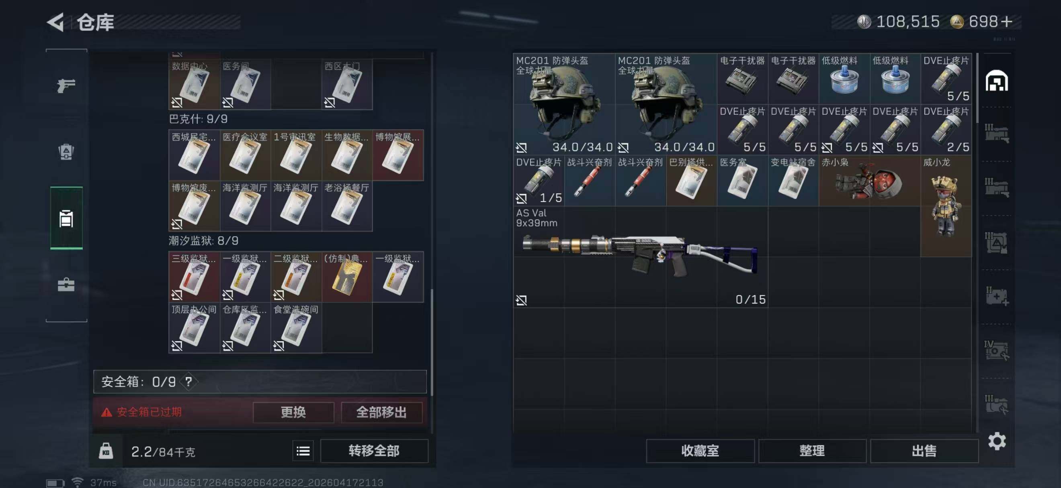Click the back arrow next to 仓库
The image size is (1061, 488).
click(x=55, y=22)
